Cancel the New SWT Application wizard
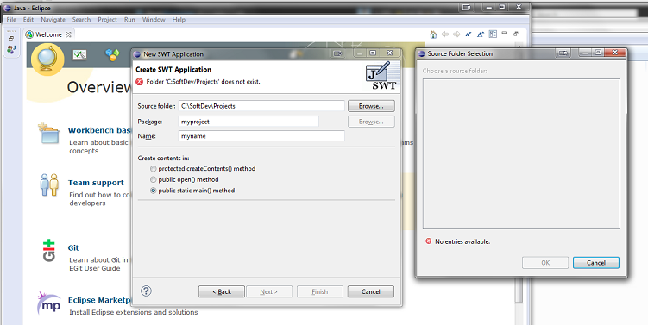Viewport: 648px width, 325px height. (x=371, y=291)
